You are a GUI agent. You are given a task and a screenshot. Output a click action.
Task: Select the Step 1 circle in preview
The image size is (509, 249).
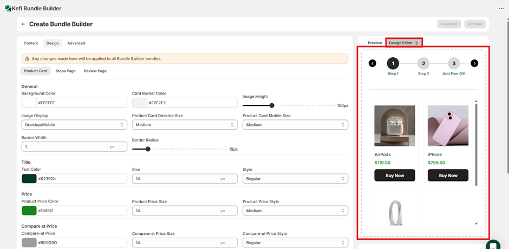click(x=393, y=63)
